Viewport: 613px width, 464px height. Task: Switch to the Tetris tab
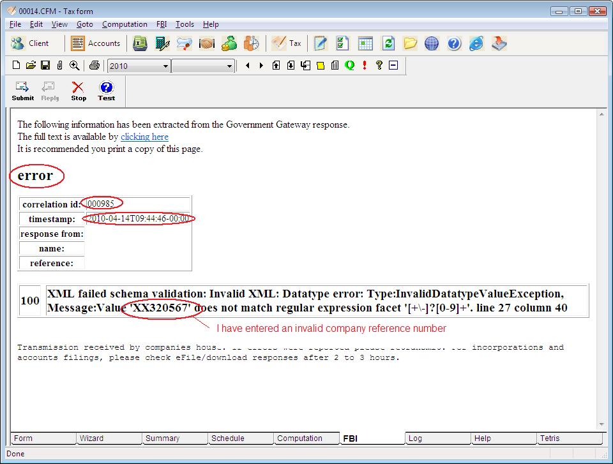[569, 438]
